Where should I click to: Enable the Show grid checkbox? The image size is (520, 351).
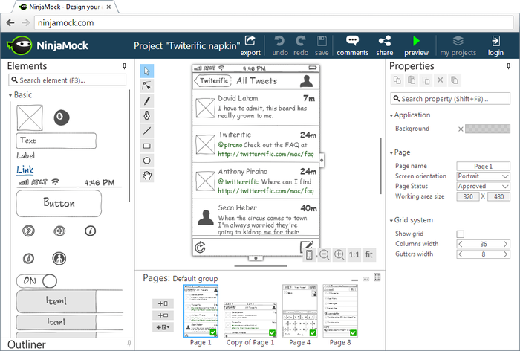[x=461, y=234]
